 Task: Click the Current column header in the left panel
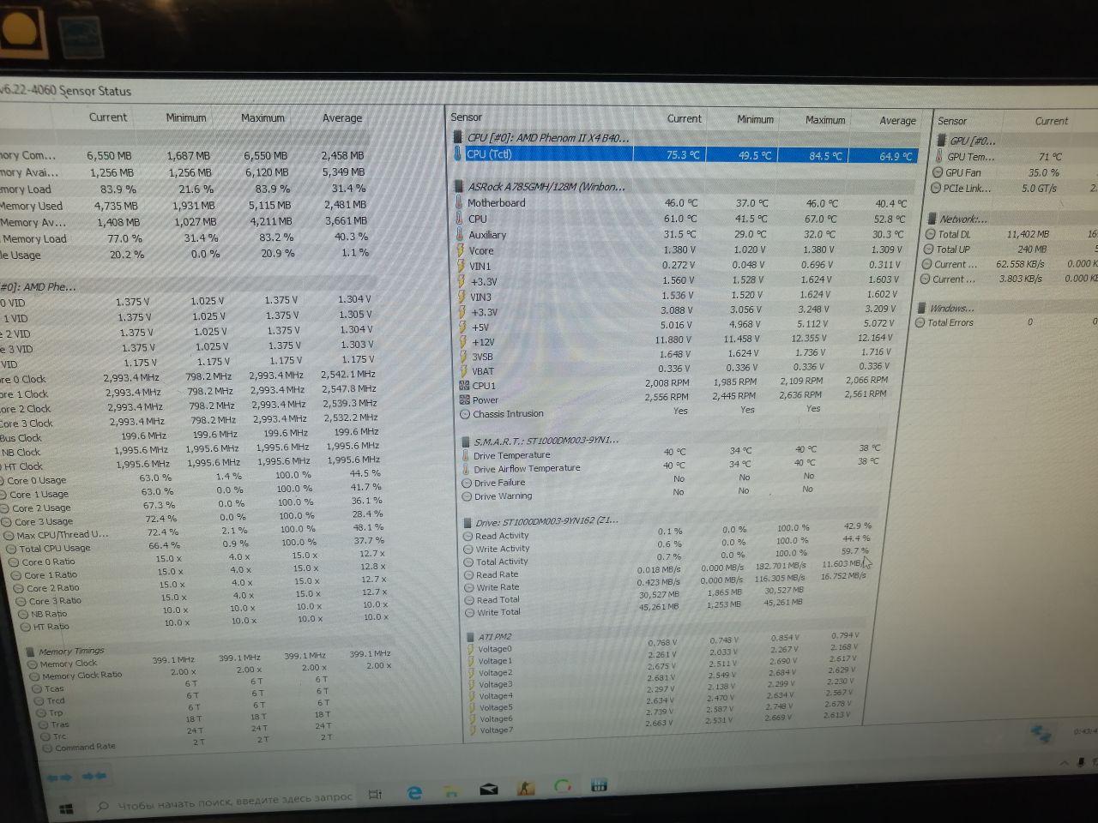[x=108, y=117]
